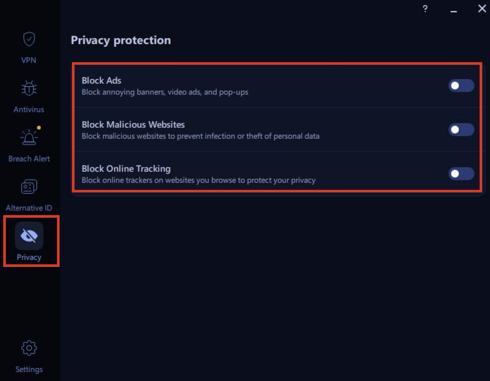The height and width of the screenshot is (381, 490).
Task: Click the Privacy sidebar label
Action: (29, 257)
